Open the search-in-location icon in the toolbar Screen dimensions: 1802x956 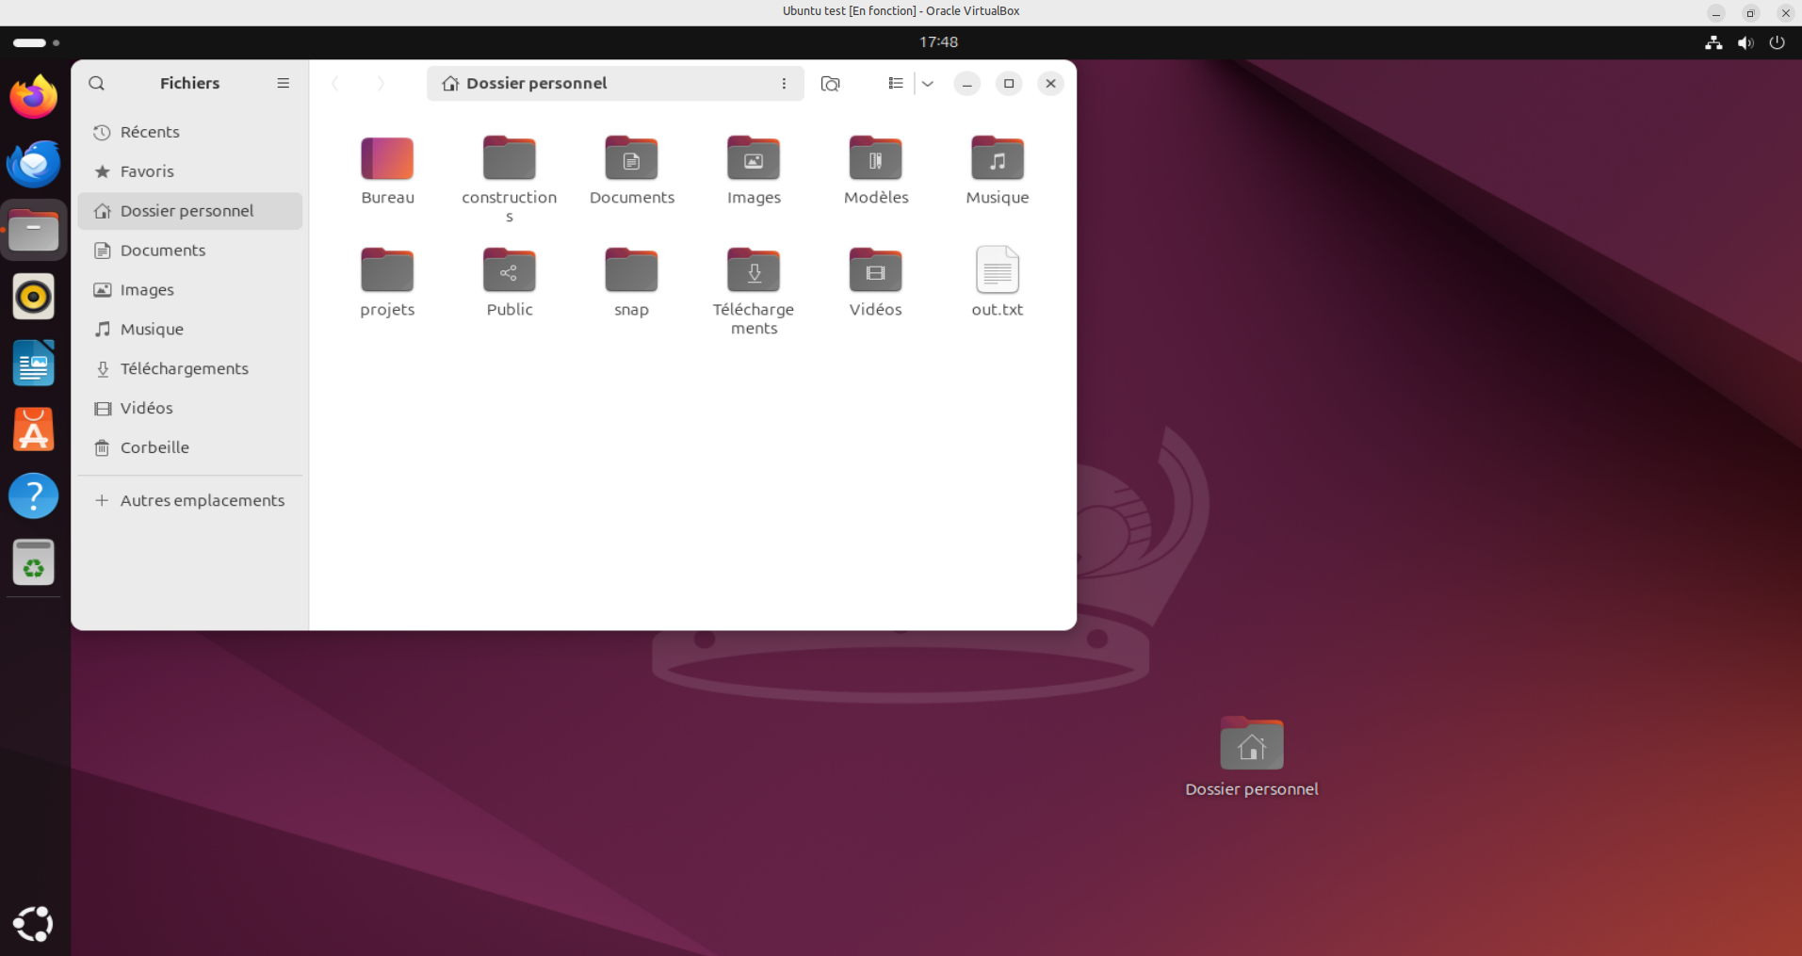[x=830, y=83]
